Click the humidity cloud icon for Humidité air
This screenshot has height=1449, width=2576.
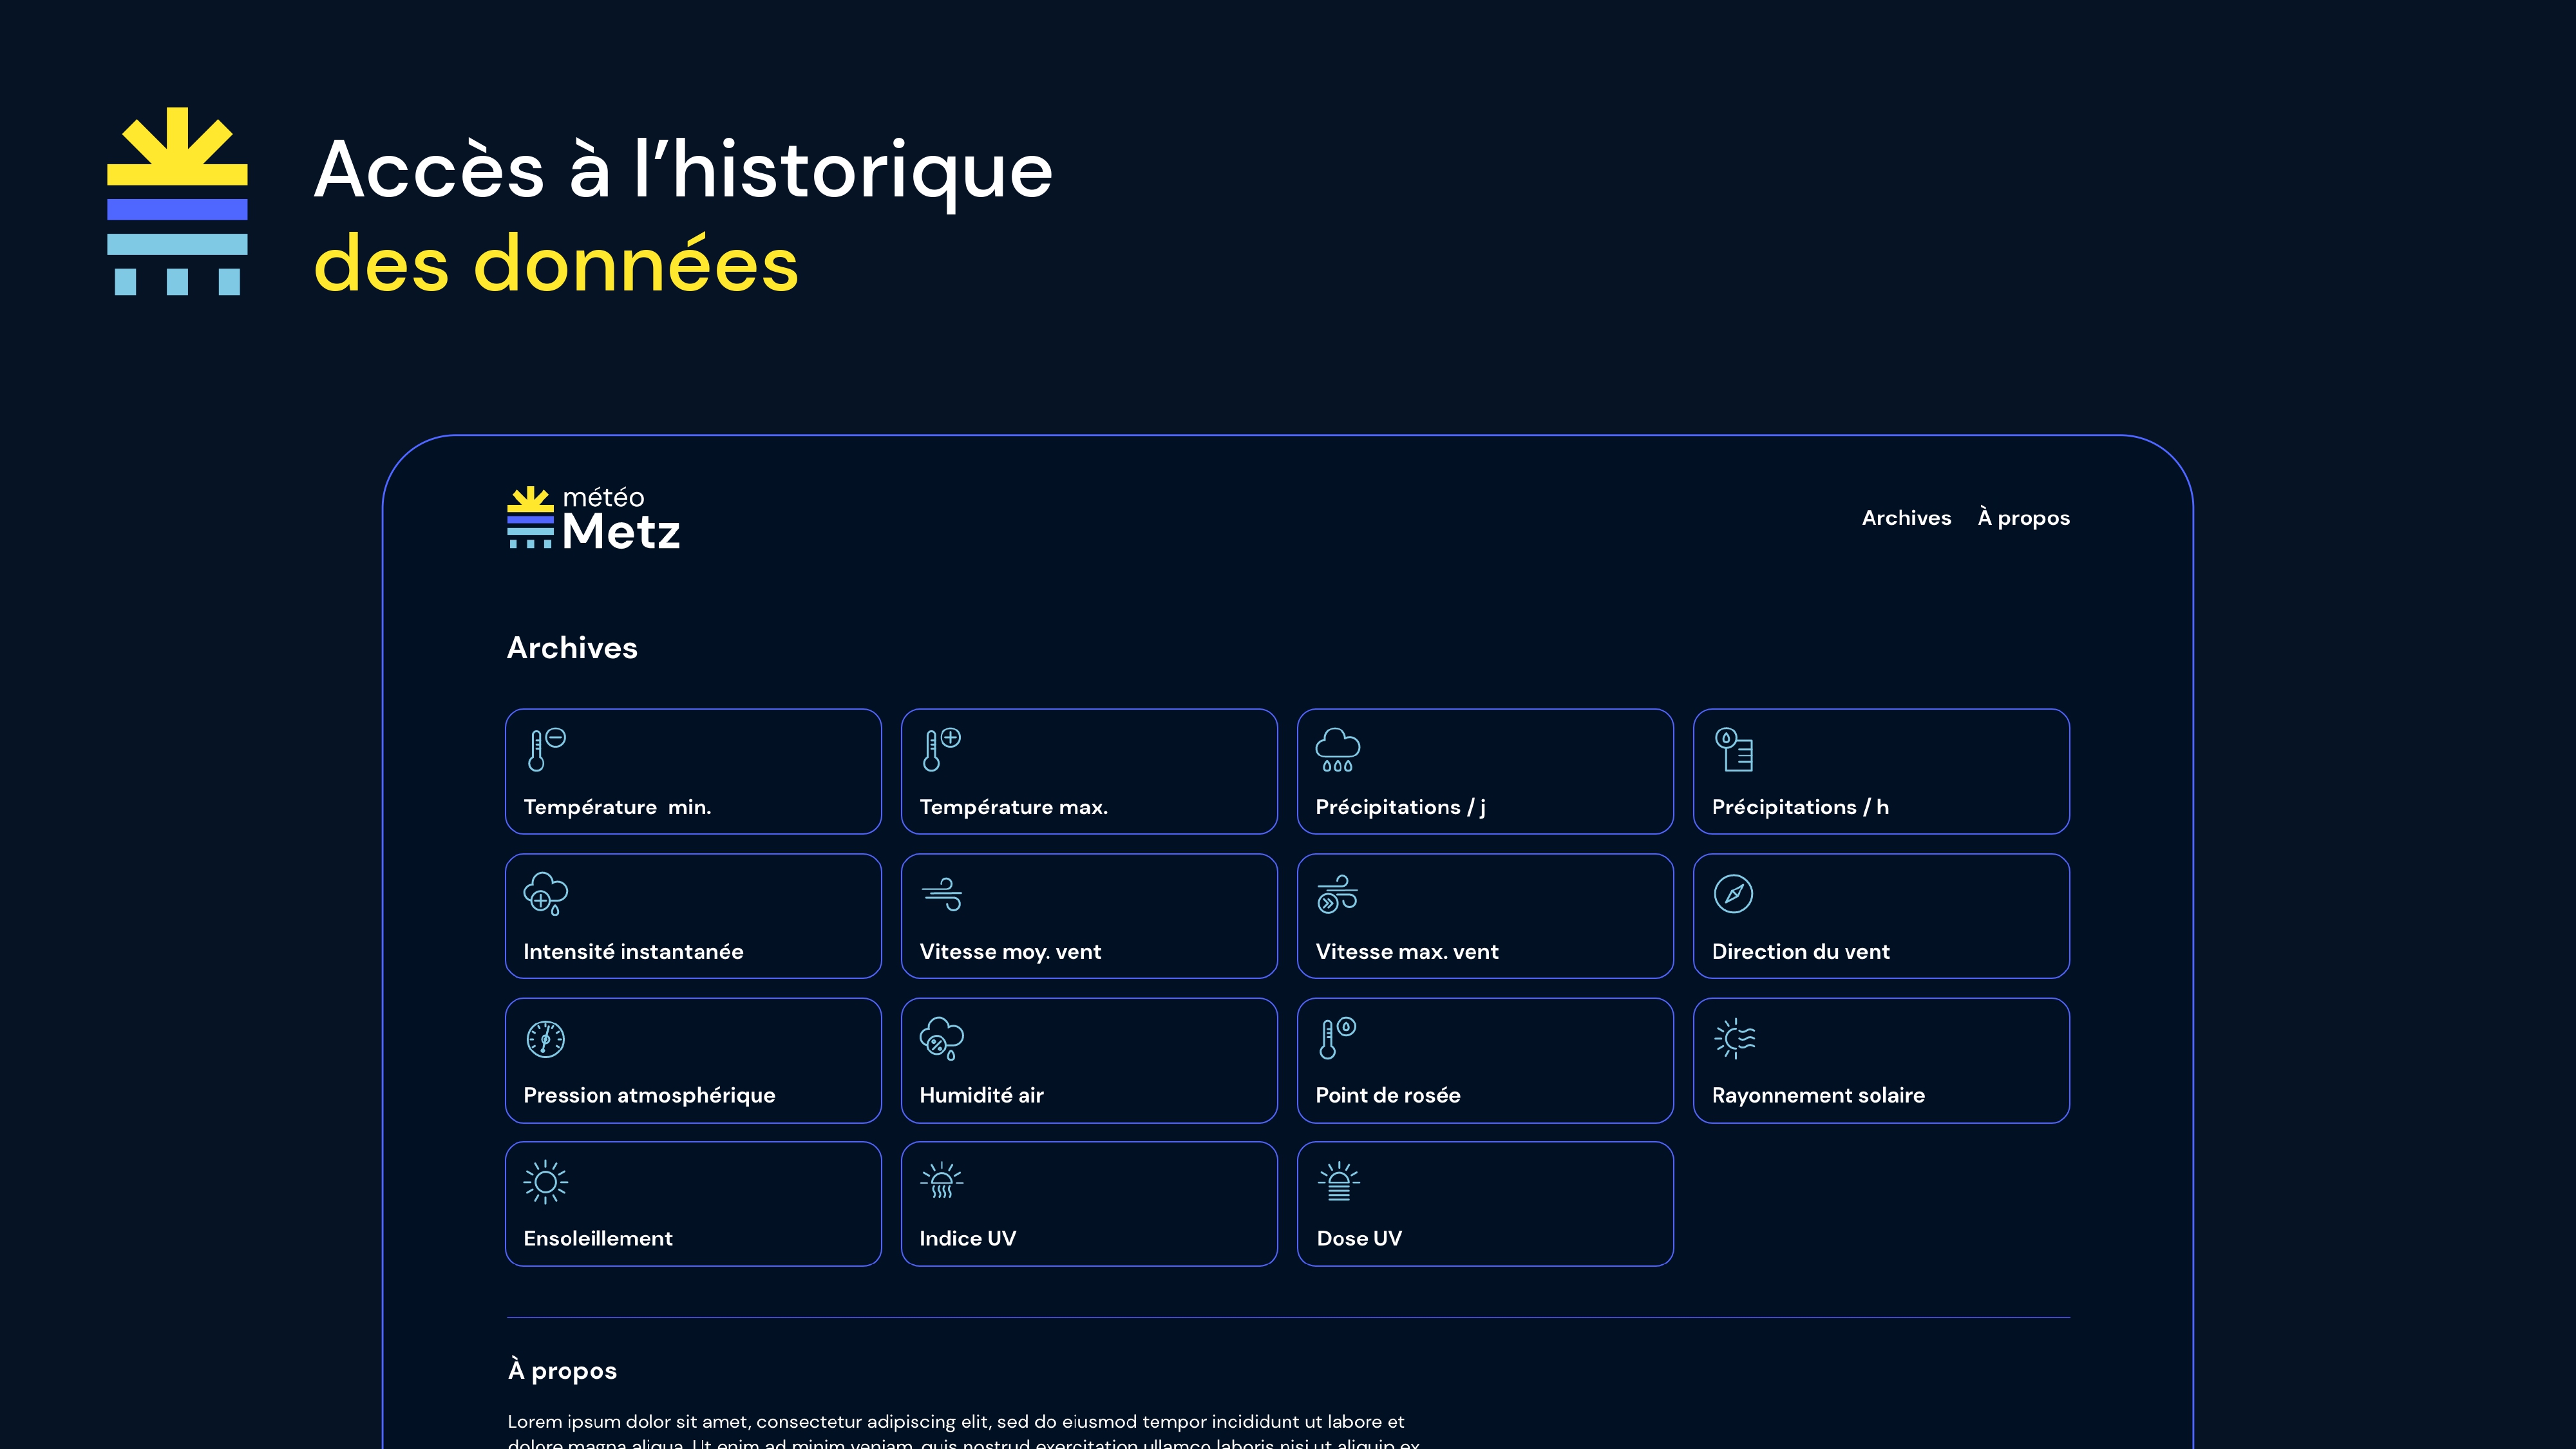point(942,1039)
